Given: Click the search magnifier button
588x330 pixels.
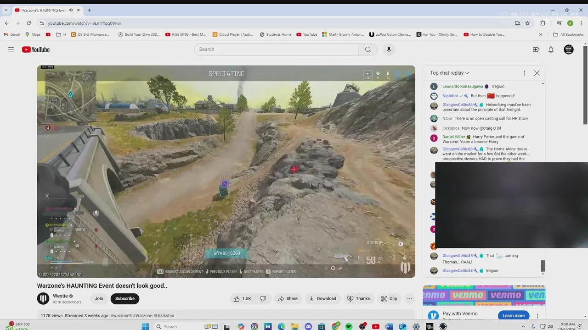Looking at the screenshot, I should click(368, 49).
